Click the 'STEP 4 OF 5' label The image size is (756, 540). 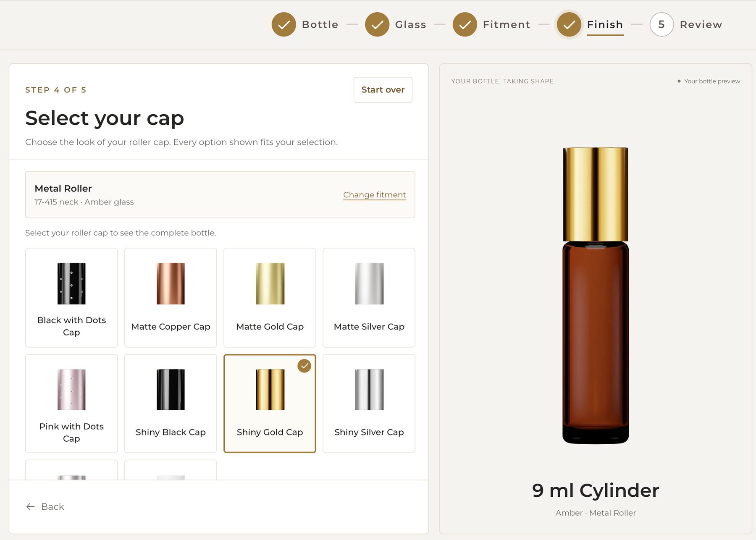tap(56, 90)
